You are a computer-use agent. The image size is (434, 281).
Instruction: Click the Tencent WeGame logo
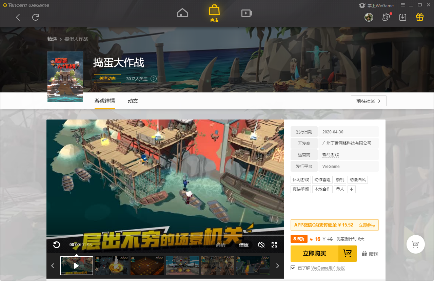click(26, 5)
